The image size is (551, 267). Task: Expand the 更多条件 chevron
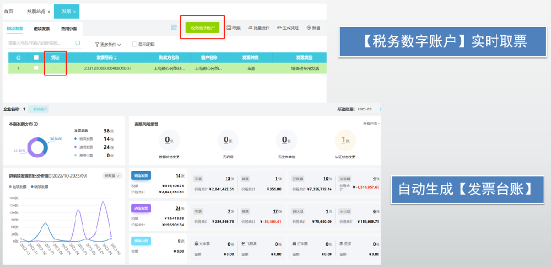pos(119,45)
